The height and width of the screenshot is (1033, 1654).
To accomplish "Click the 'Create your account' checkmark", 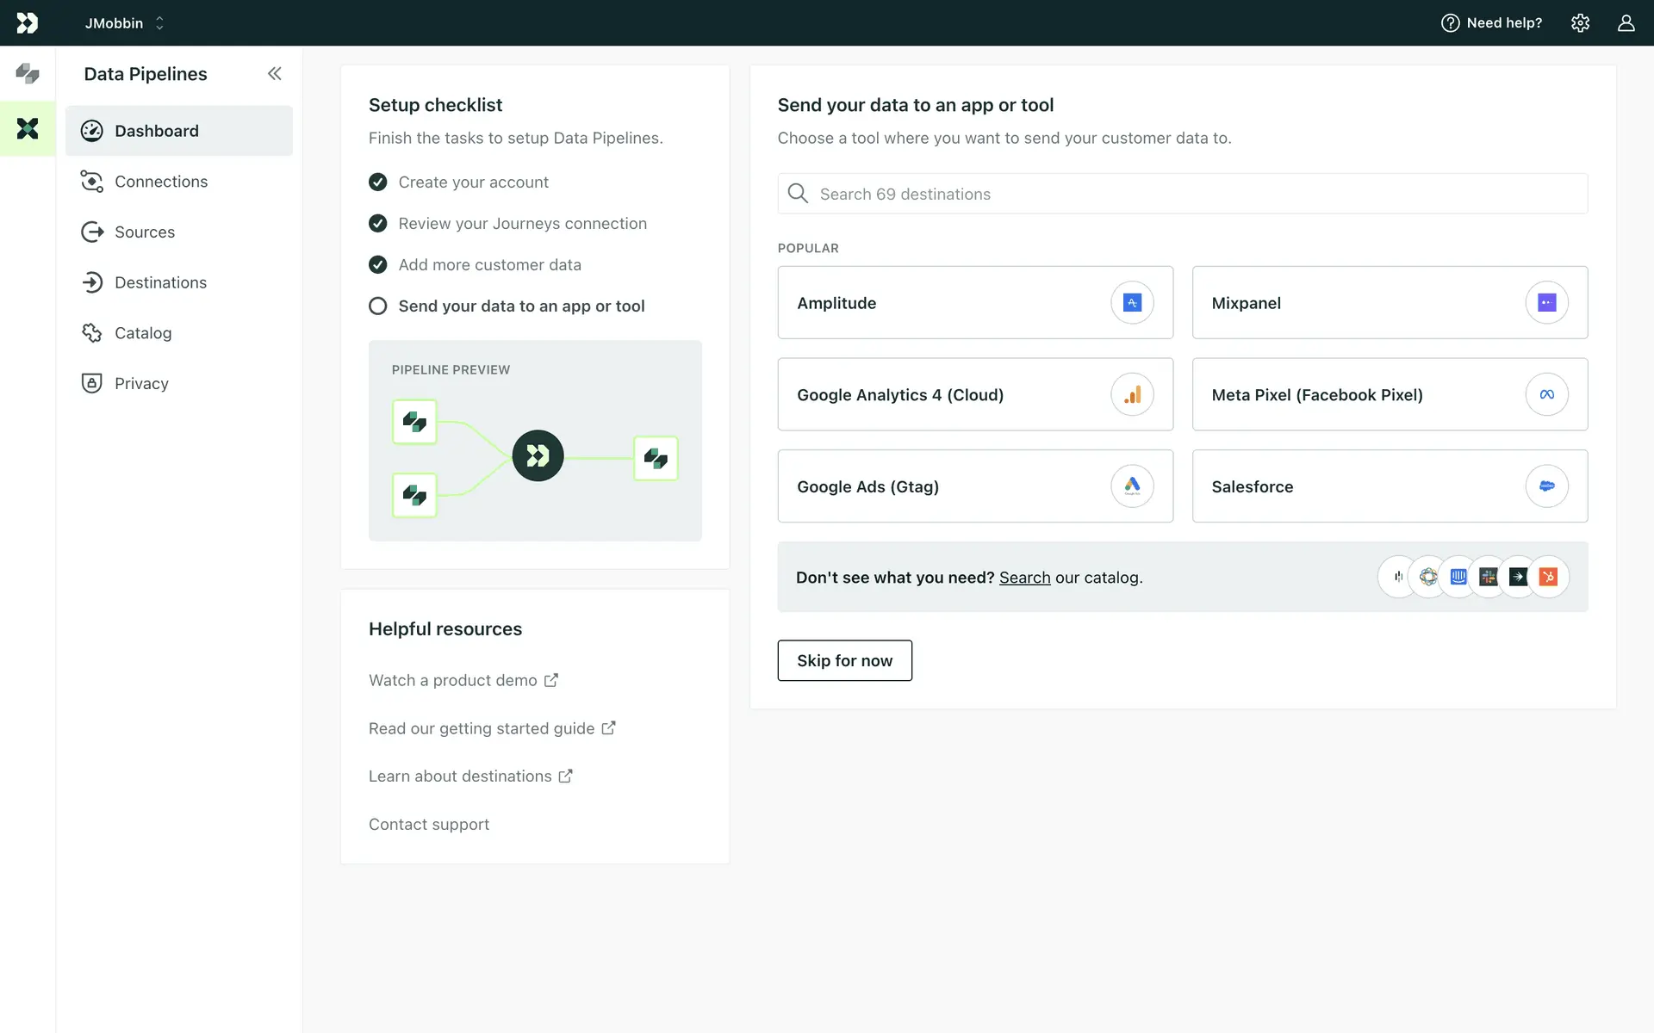I will point(377,182).
